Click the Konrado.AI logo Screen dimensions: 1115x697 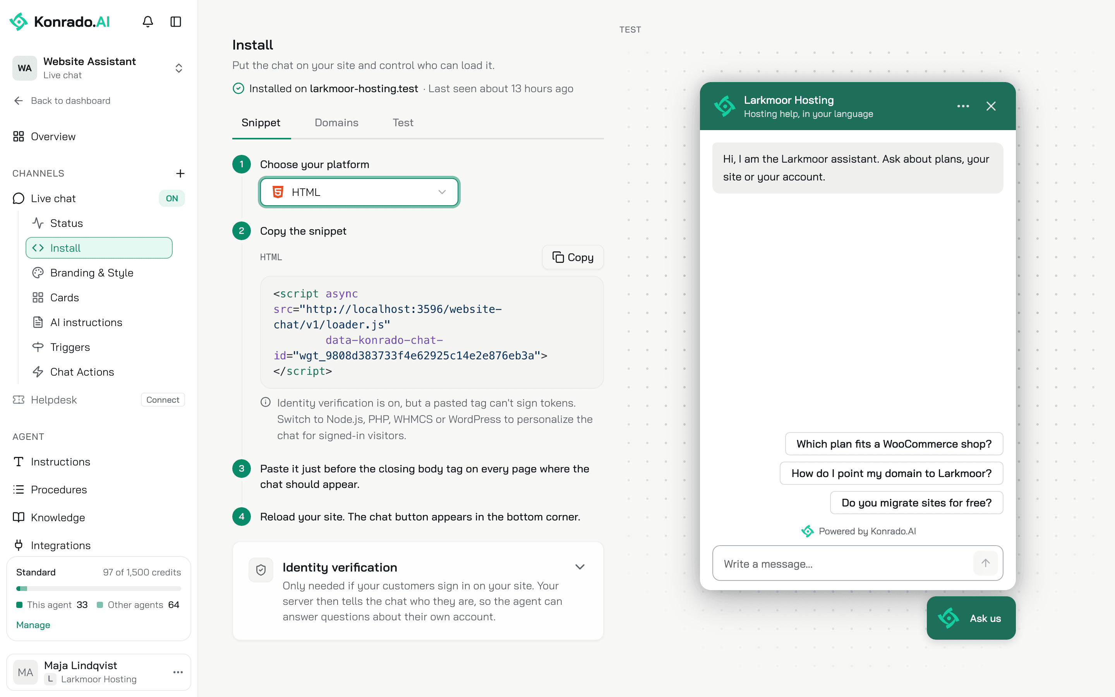tap(60, 22)
